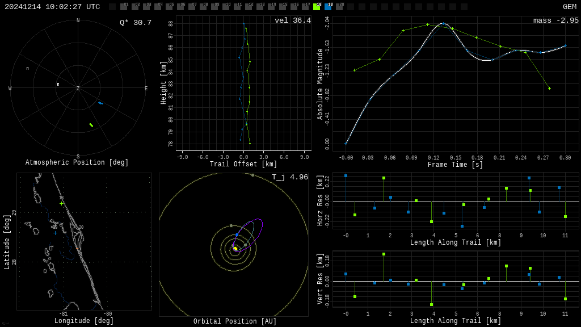Click the blue station 19 indicator

coord(328,7)
